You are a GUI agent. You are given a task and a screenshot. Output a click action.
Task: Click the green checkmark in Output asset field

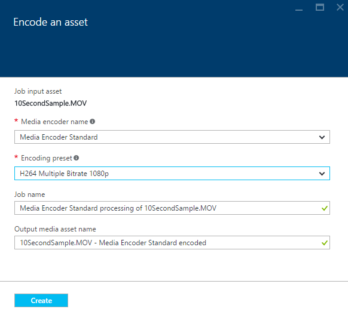[x=325, y=243]
